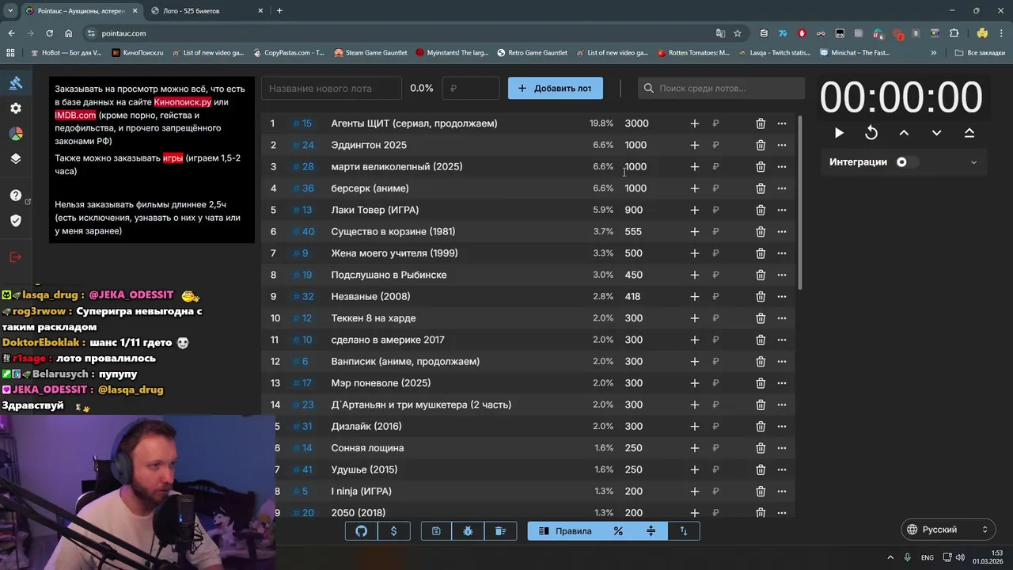This screenshot has height=570, width=1013.
Task: Delete the Мэр поневоле (2025) lot
Action: (x=761, y=383)
